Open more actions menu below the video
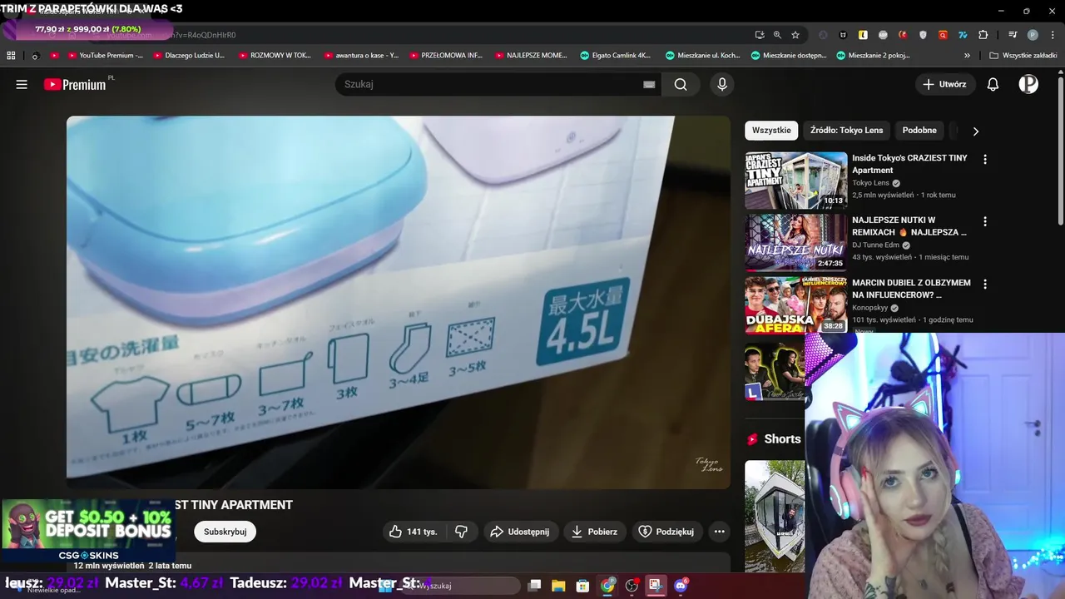This screenshot has width=1065, height=599. (720, 532)
